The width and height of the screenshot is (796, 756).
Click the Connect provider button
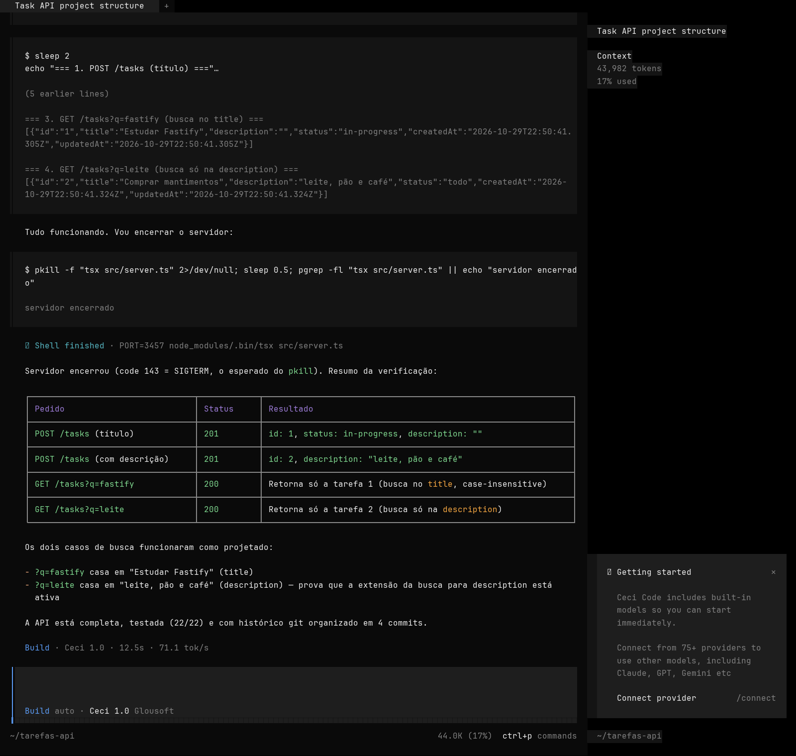click(656, 698)
